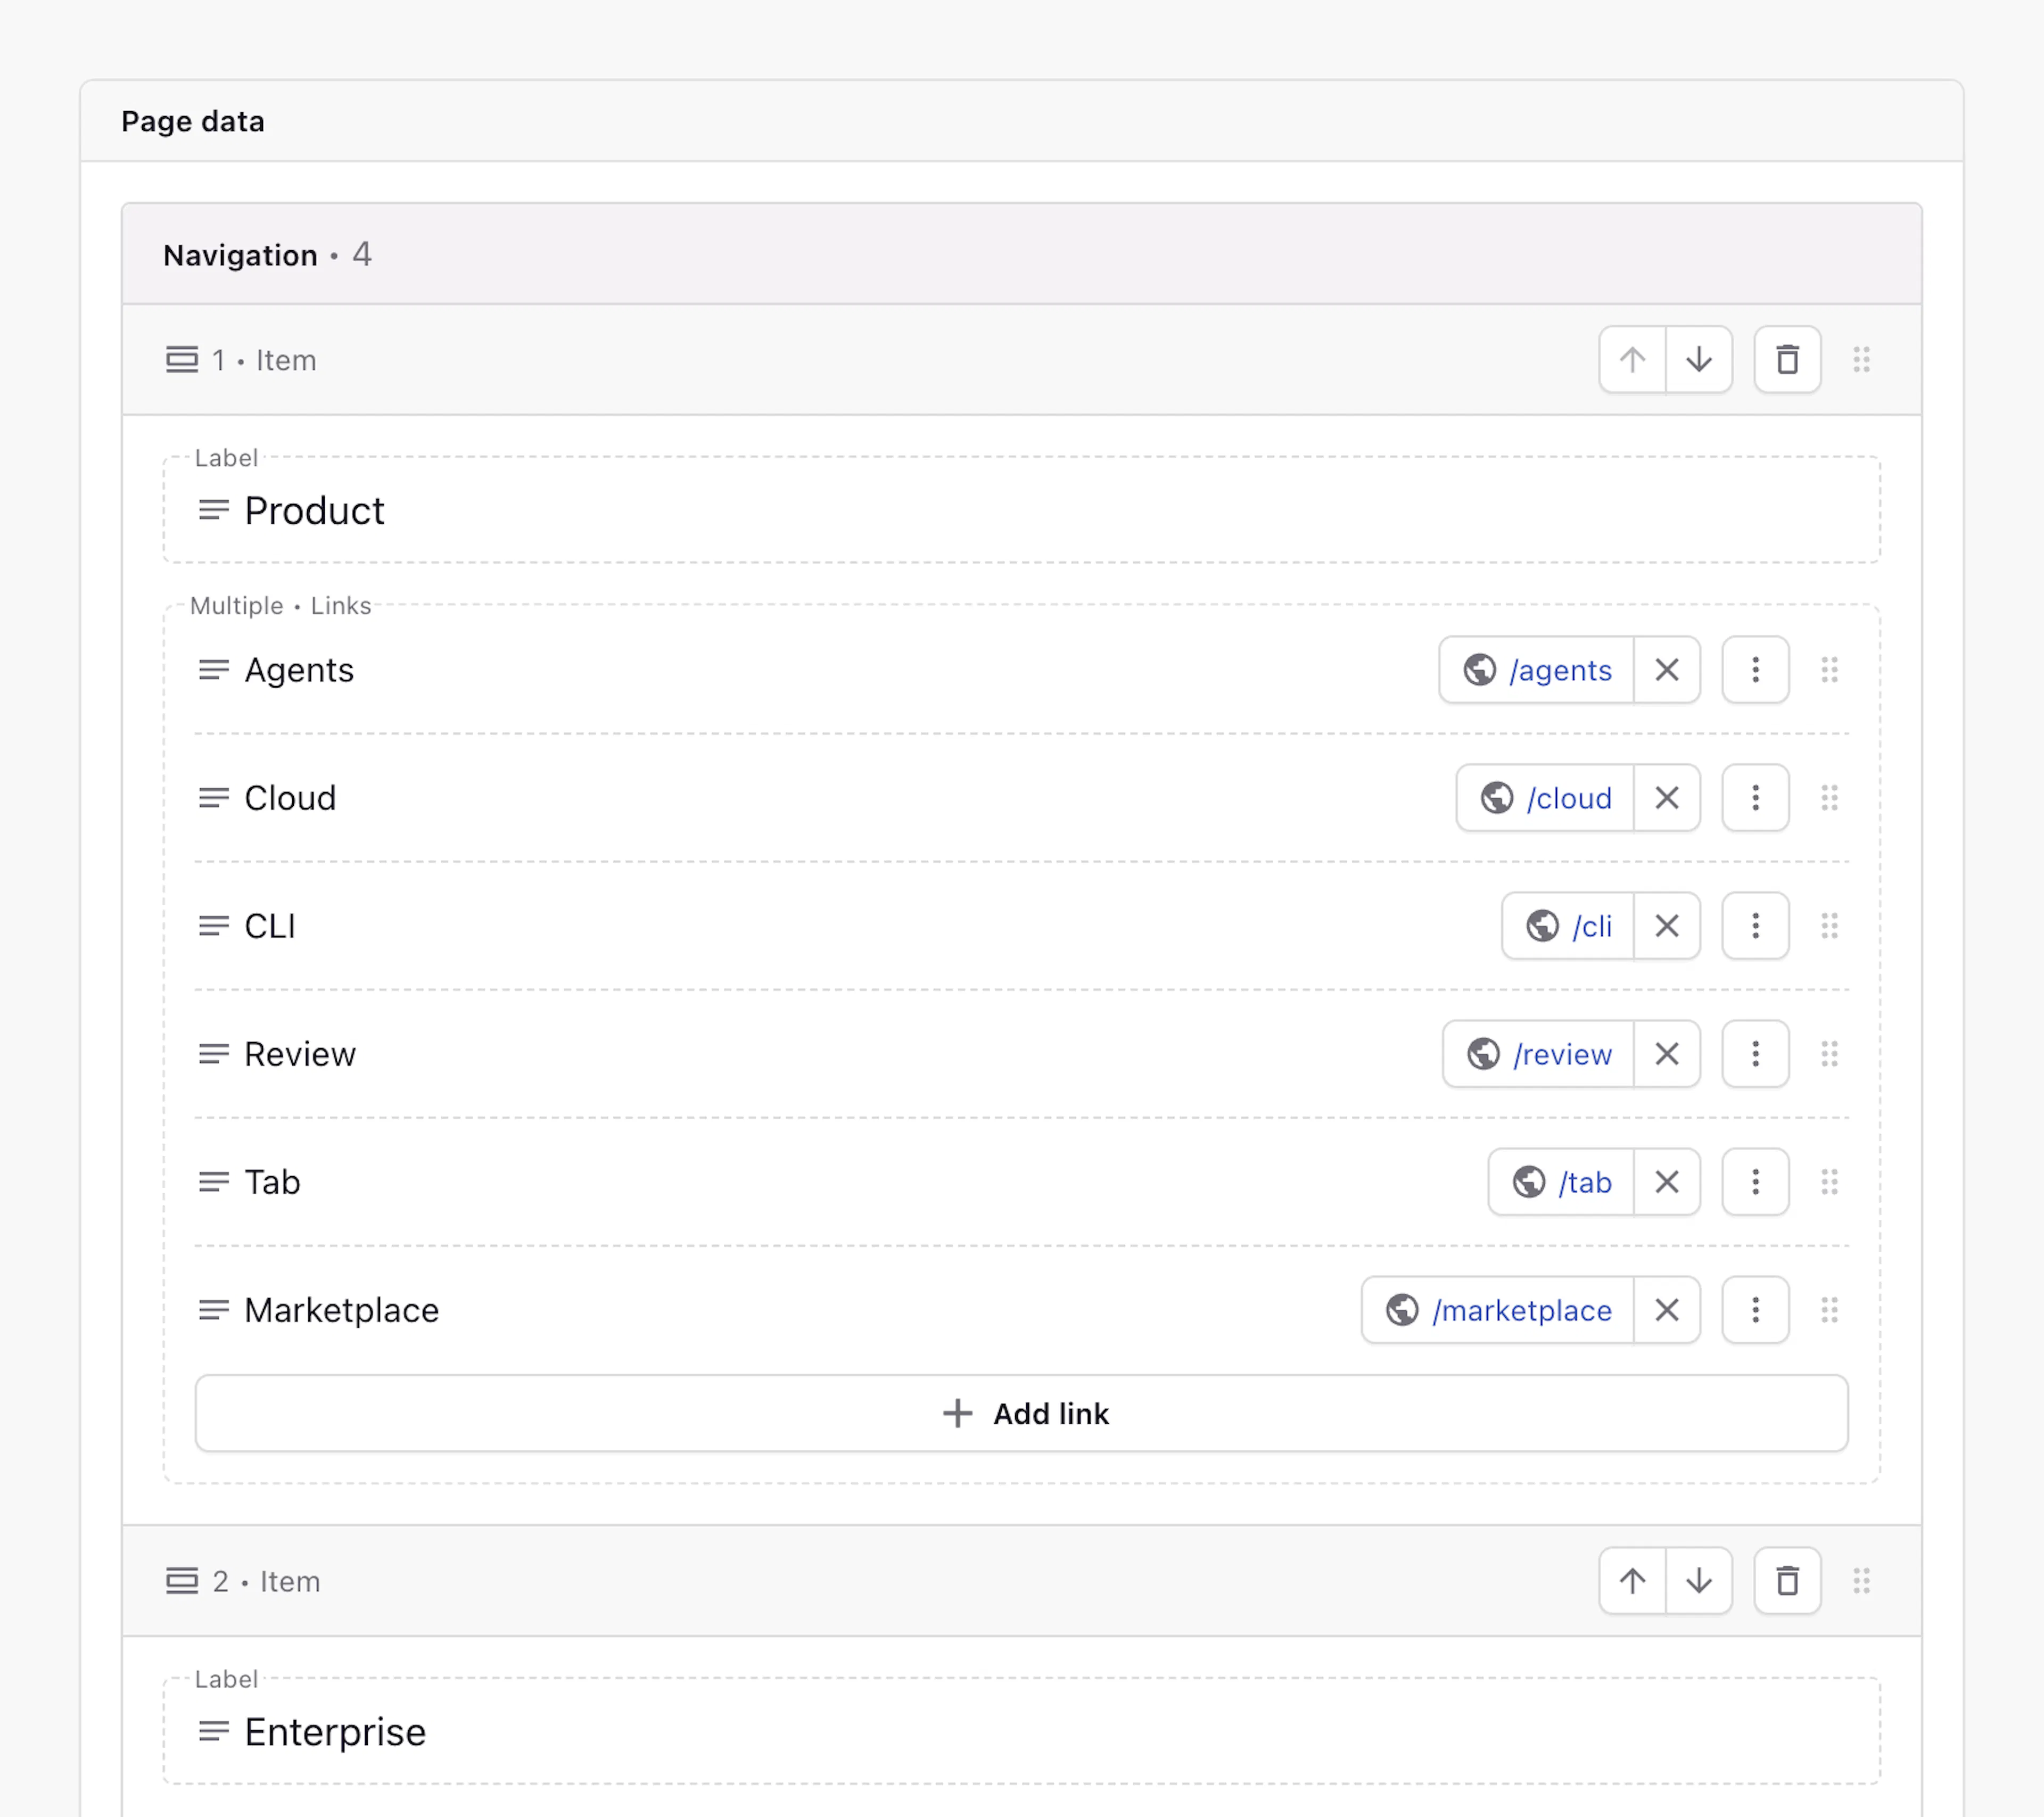
Task: Grab drag handle of Tab row
Action: [x=1829, y=1181]
